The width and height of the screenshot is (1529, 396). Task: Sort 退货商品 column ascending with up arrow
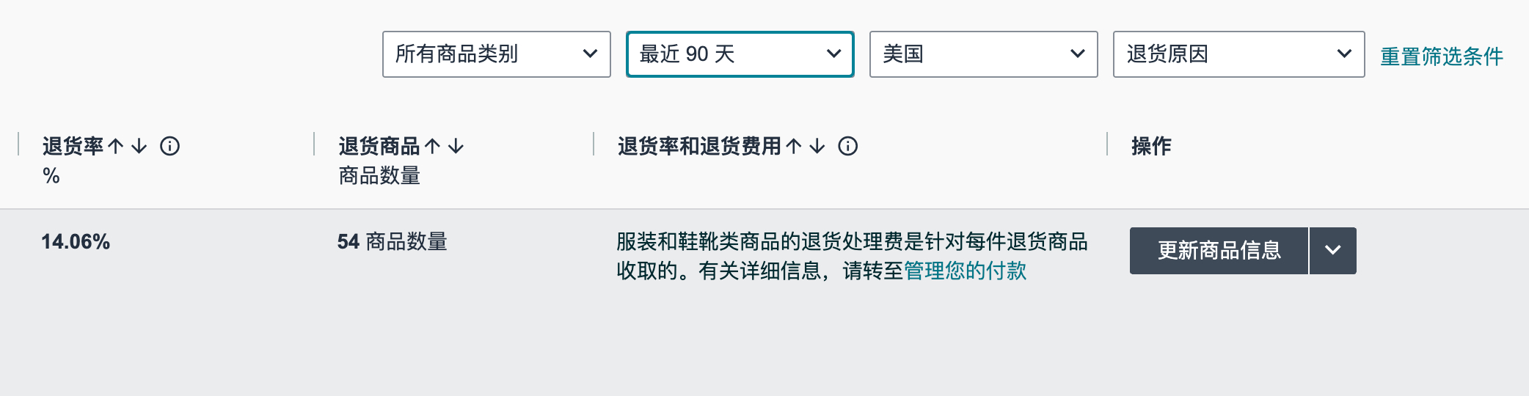(x=433, y=147)
